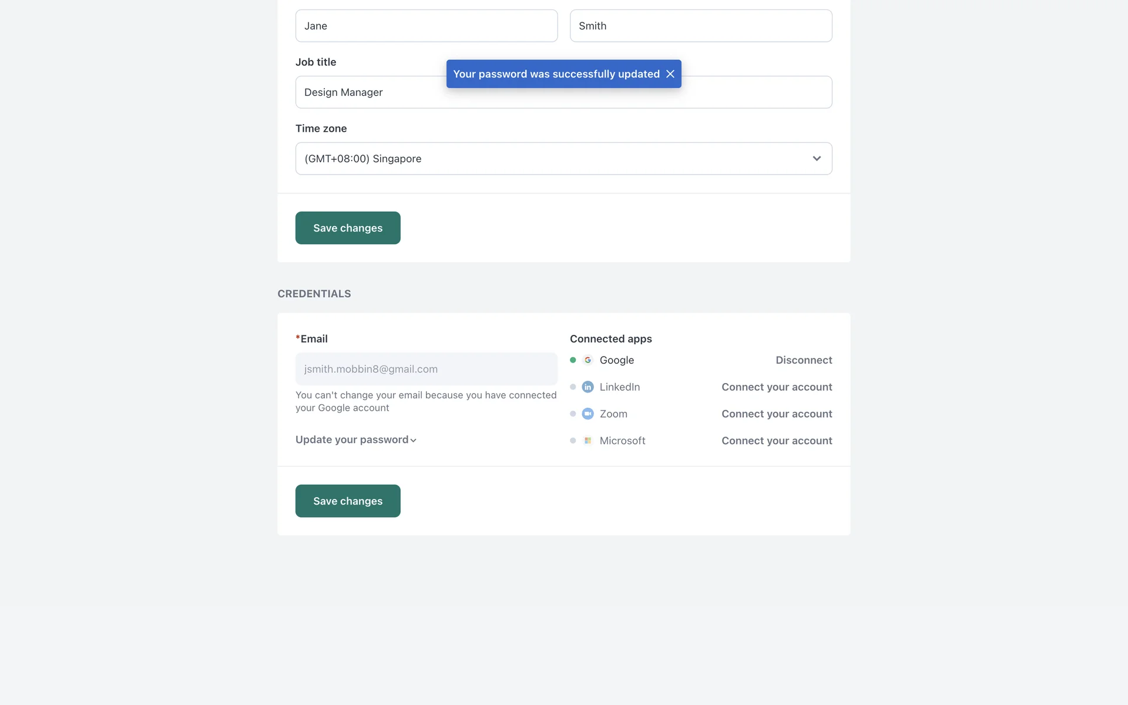Click the LinkedIn app icon
The height and width of the screenshot is (705, 1128).
(x=587, y=387)
